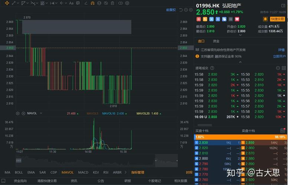Click the 快捷交易 quick trade button

(x=278, y=19)
